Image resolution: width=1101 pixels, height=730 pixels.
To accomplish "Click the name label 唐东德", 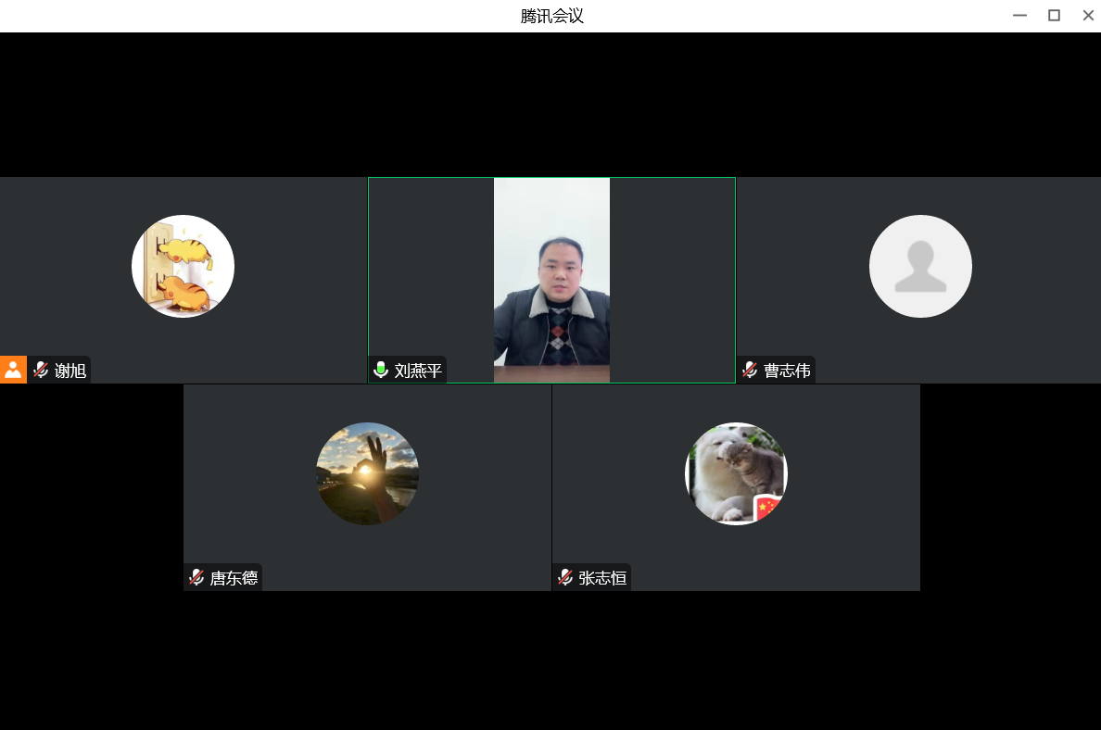I will click(x=234, y=578).
